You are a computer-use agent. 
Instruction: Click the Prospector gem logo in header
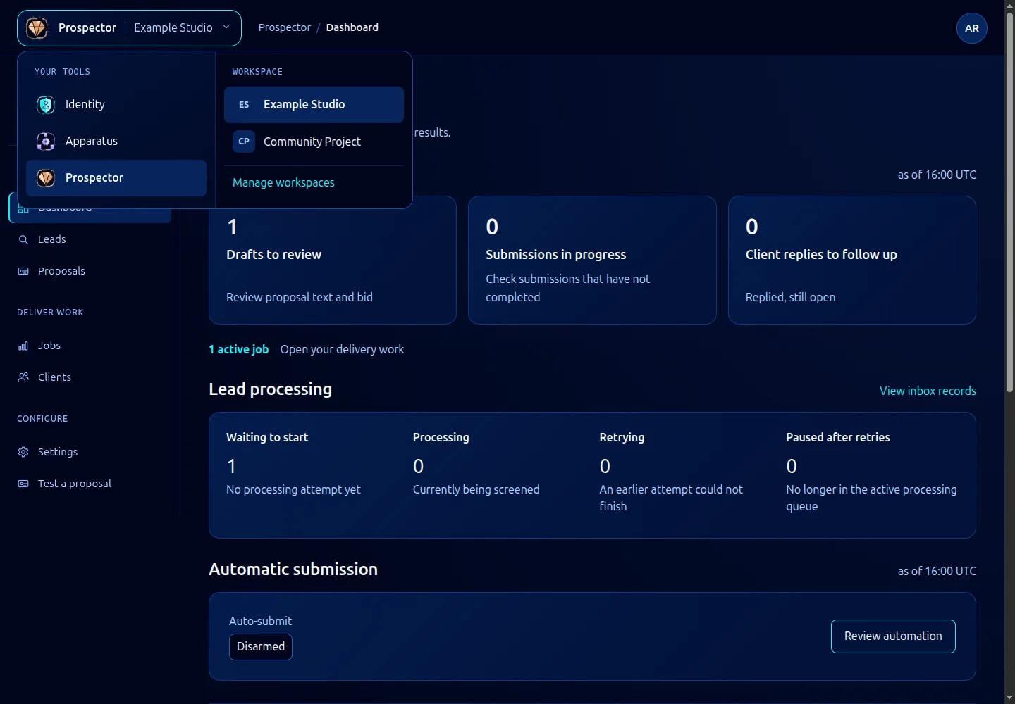(37, 28)
